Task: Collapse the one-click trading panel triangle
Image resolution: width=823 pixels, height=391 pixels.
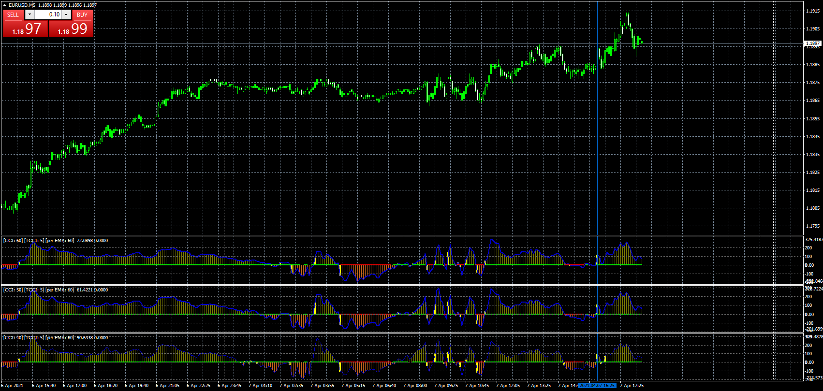Action: click(5, 5)
